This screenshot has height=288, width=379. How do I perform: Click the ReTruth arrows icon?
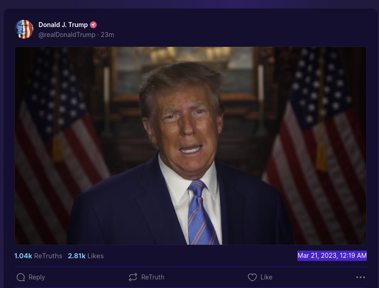133,277
